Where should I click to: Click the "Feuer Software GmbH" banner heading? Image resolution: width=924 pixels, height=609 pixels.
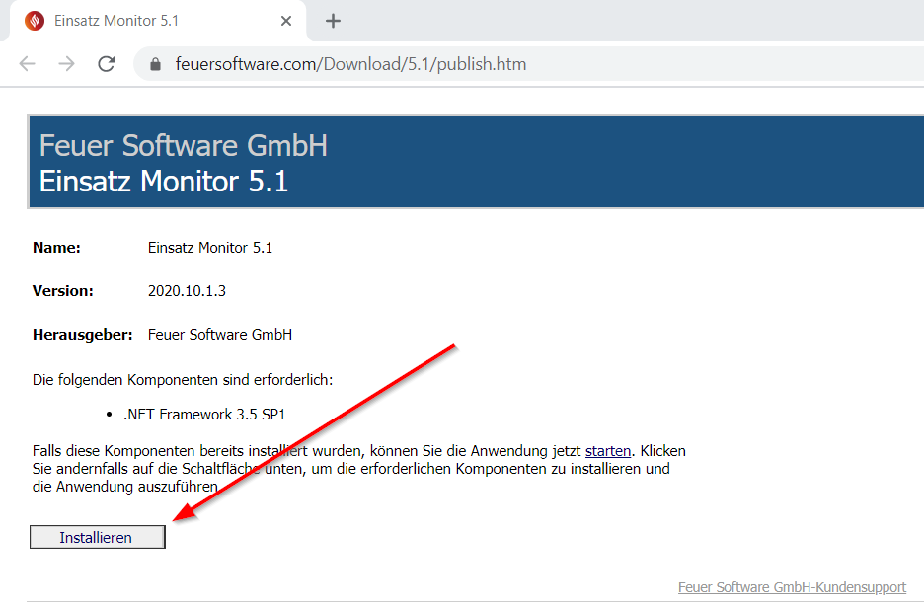[x=183, y=145]
